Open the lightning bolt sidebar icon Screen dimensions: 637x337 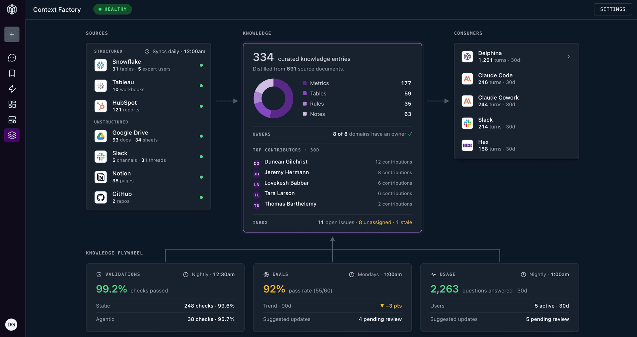(x=12, y=89)
